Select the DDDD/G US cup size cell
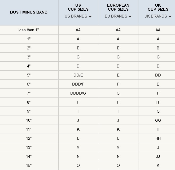Screen dimensions: 175x170 pyautogui.click(x=78, y=93)
